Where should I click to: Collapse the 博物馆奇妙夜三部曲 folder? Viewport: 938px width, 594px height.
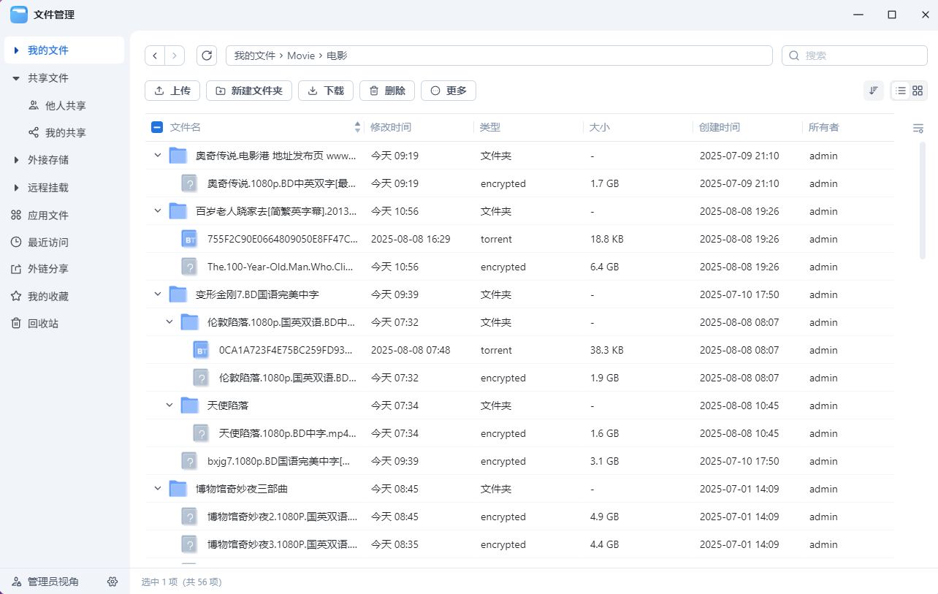click(x=157, y=489)
